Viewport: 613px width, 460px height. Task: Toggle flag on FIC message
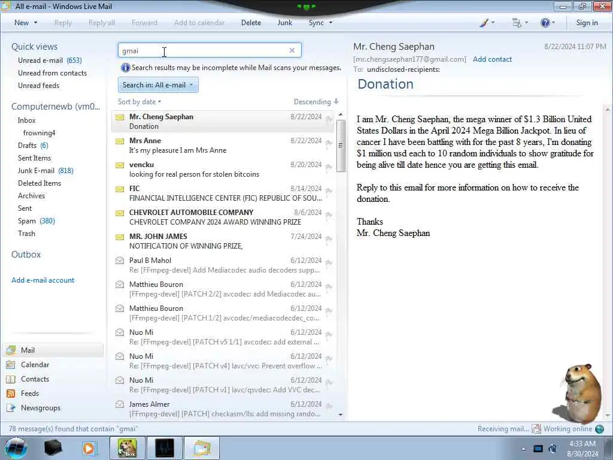pos(329,191)
